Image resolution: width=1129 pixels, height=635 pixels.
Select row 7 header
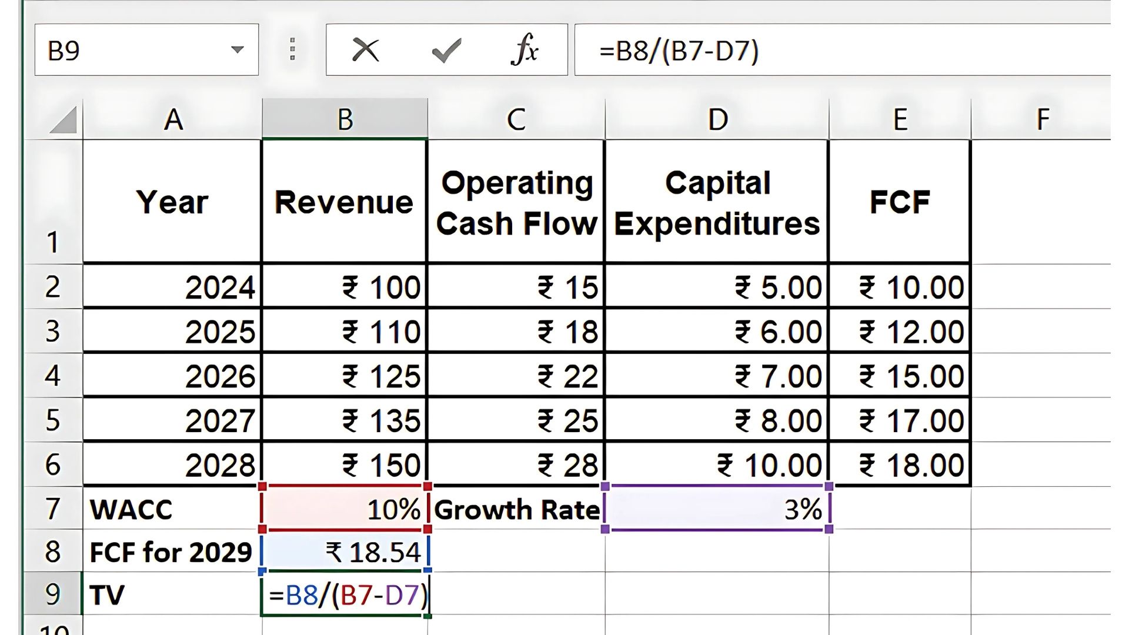[52, 509]
